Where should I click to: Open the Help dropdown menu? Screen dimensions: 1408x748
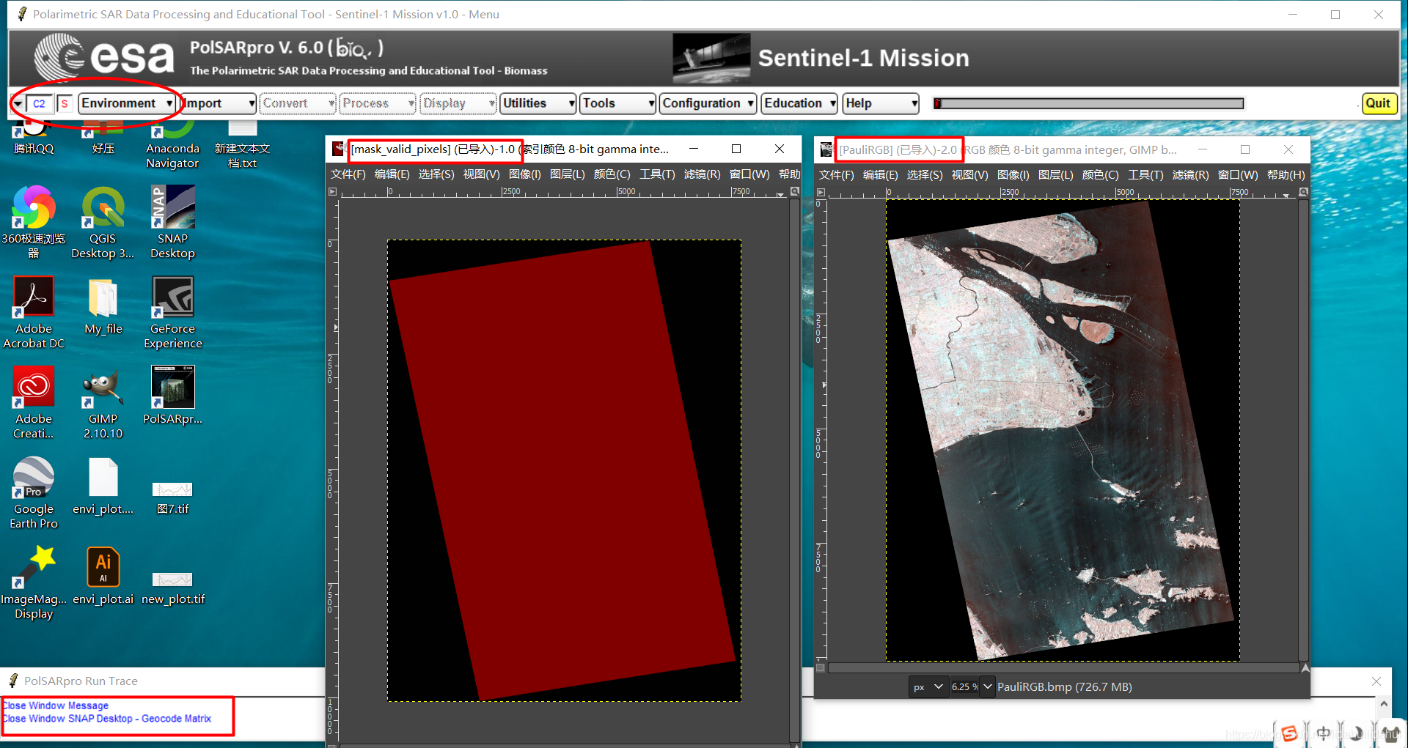click(x=881, y=103)
